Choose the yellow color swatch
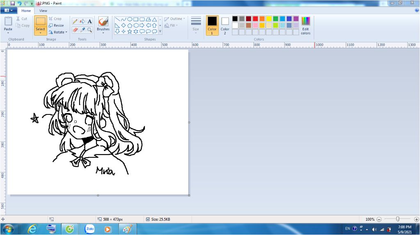This screenshot has height=235, width=420. pos(269,19)
